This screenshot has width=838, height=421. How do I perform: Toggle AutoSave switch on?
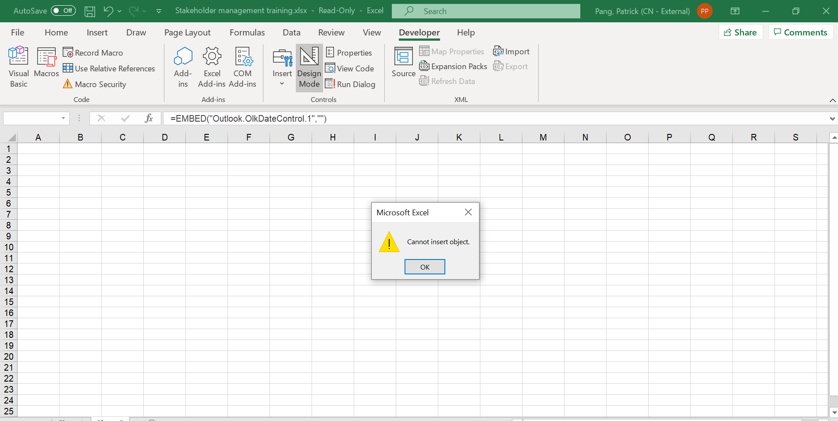click(63, 11)
